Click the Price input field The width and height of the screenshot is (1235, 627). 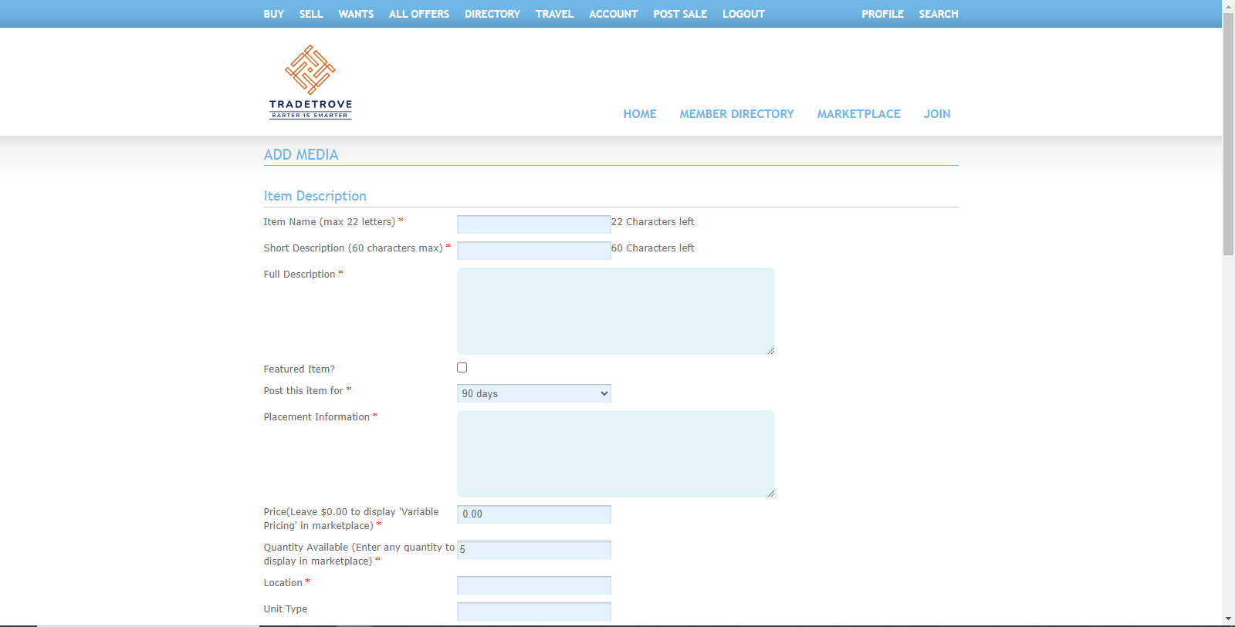click(533, 514)
